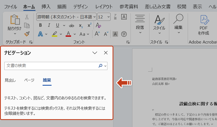Click the text 山田太郎 様 in document

[160, 84]
